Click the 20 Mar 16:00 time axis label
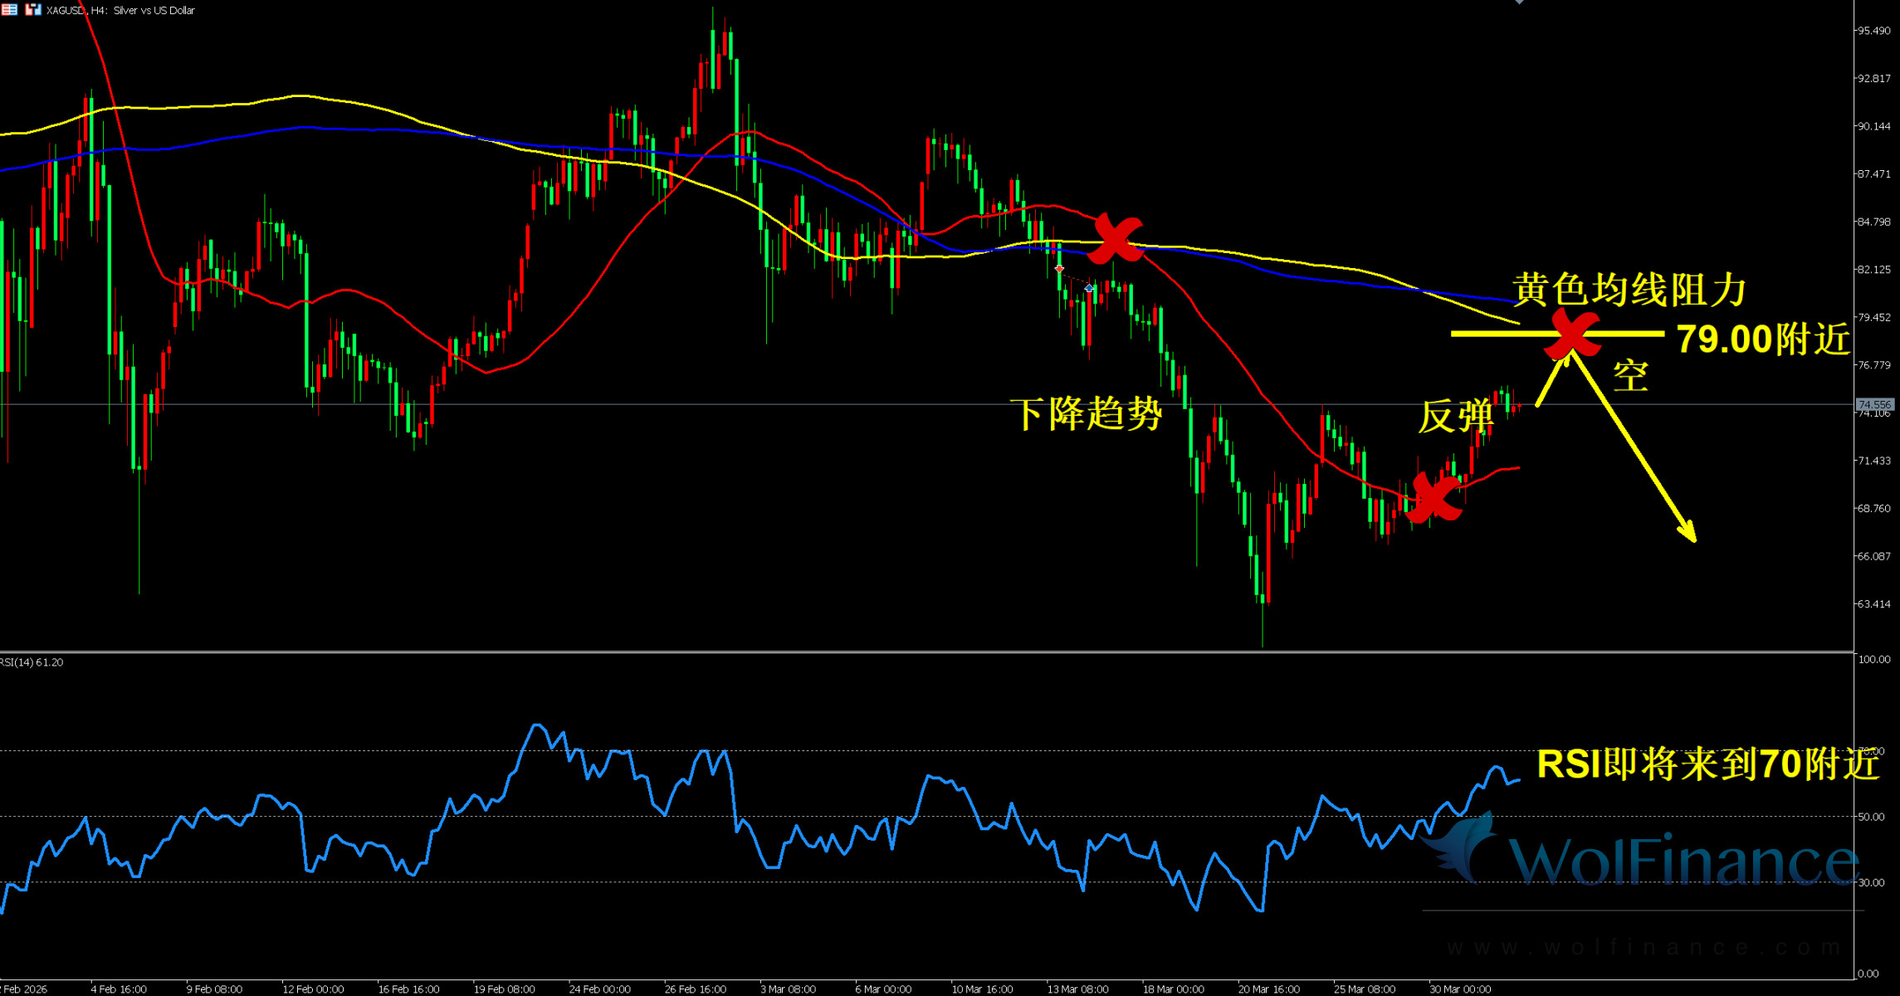This screenshot has height=996, width=1900. (1268, 989)
